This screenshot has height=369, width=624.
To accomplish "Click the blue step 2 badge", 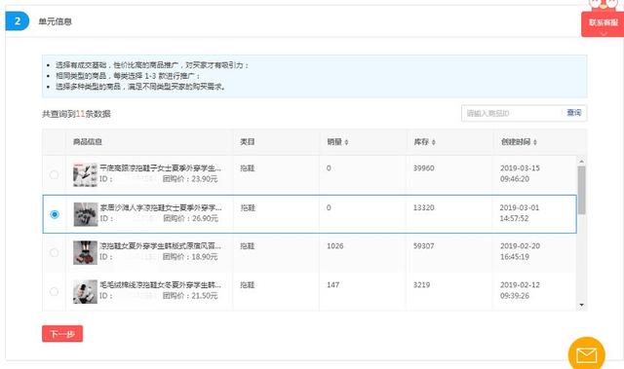I will coord(18,21).
